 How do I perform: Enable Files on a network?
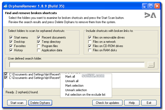pyautogui.click(x=90, y=42)
